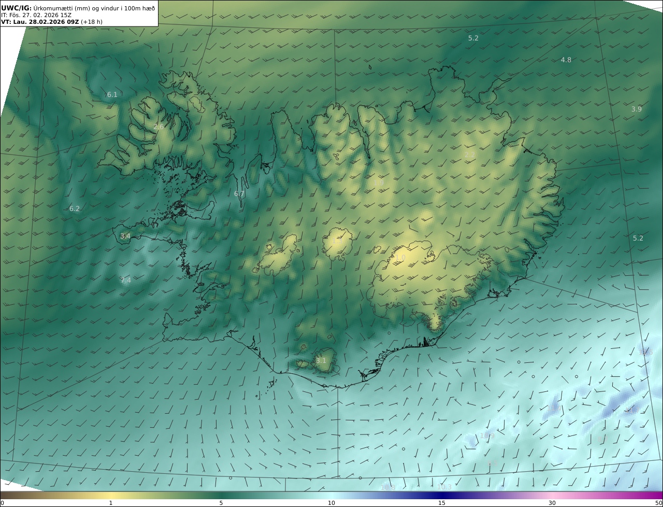Viewport: 663px width, 507px height.
Task: Click the colorbar tick label 1
Action: tap(111, 503)
